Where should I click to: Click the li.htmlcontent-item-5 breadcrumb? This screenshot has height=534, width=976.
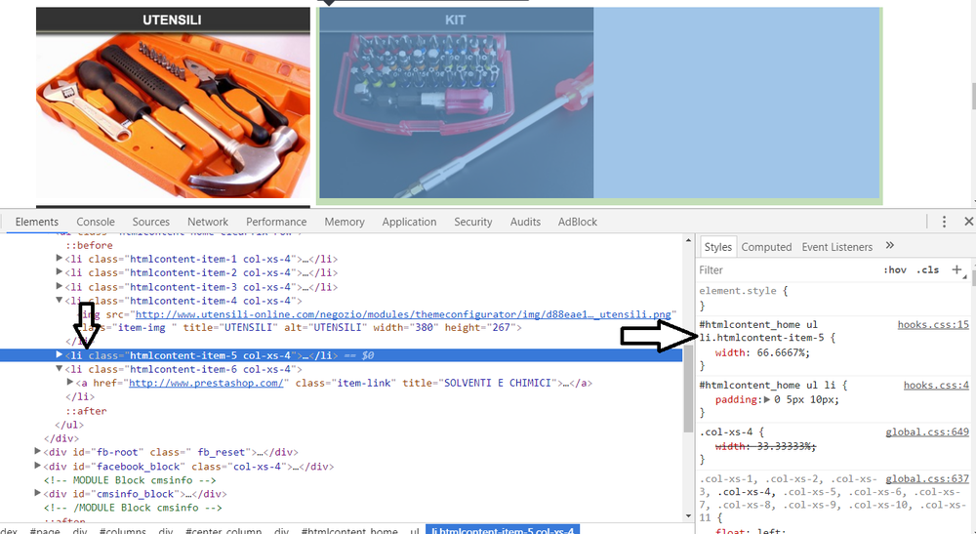coord(503,530)
